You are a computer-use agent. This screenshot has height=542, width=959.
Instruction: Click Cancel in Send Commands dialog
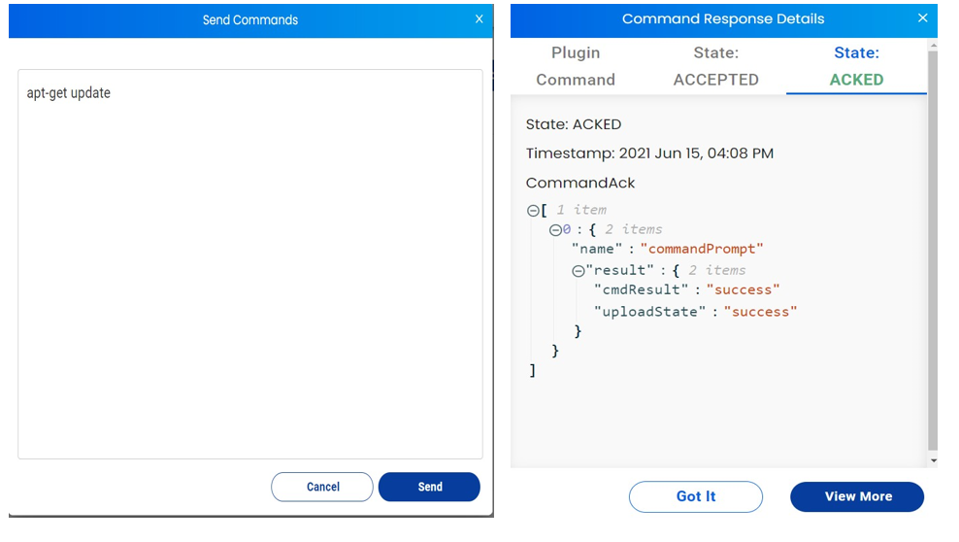(322, 487)
